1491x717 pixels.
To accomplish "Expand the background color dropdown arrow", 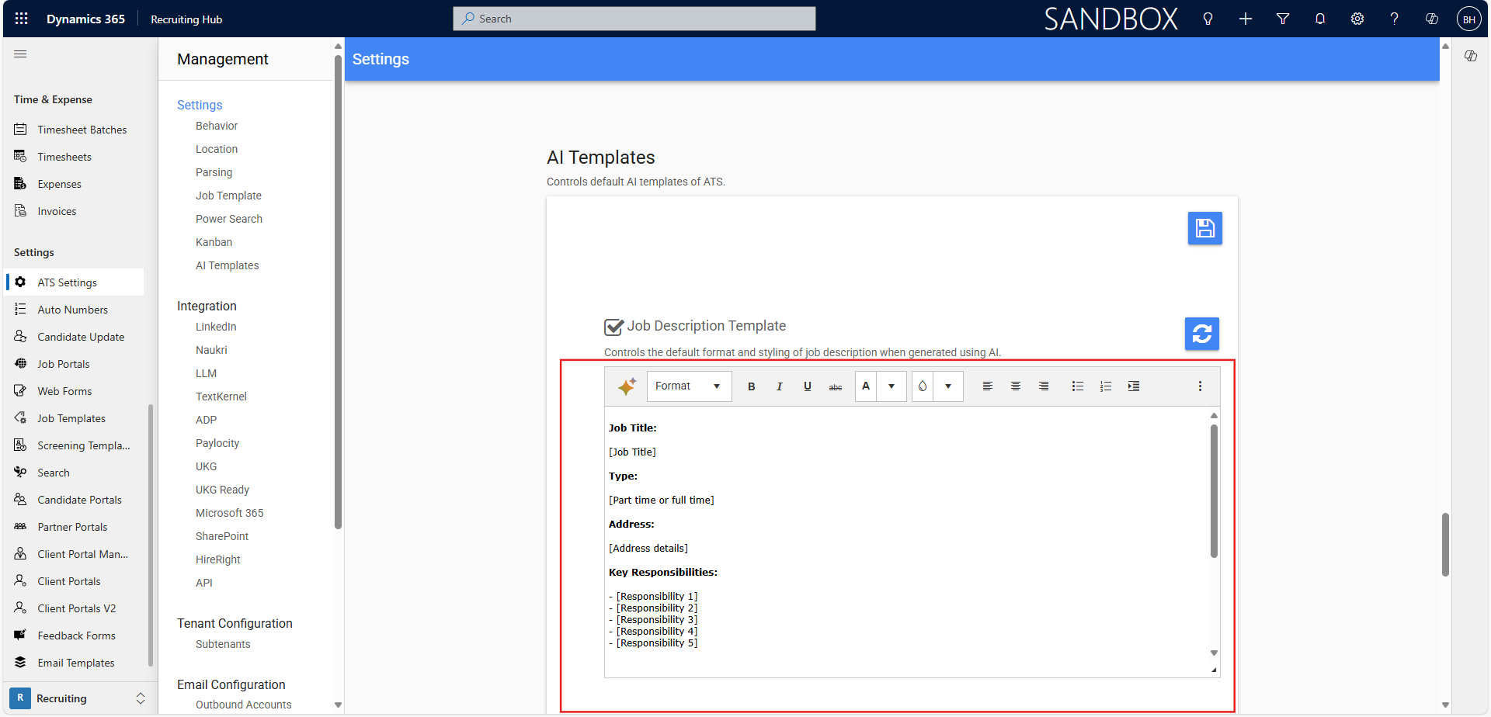I will click(x=948, y=386).
